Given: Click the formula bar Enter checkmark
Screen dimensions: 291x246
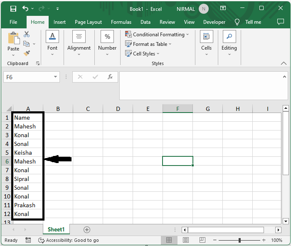Looking at the screenshot, I should tap(95, 77).
